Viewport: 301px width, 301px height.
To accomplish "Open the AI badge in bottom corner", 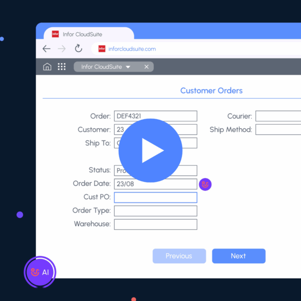I will [40, 272].
